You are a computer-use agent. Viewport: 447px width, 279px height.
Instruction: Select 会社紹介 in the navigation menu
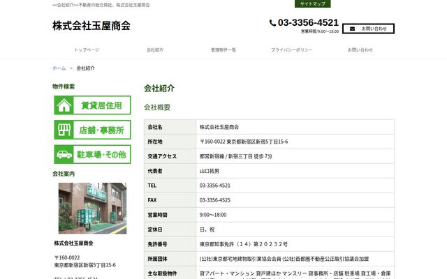(x=155, y=50)
